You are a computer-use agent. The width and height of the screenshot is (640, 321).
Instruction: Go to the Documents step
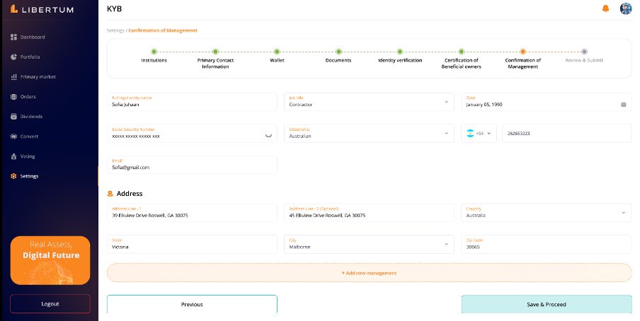(338, 52)
